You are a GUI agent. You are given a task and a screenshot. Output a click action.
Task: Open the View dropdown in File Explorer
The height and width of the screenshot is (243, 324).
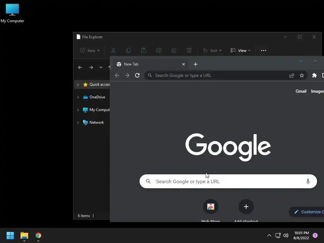(x=240, y=50)
